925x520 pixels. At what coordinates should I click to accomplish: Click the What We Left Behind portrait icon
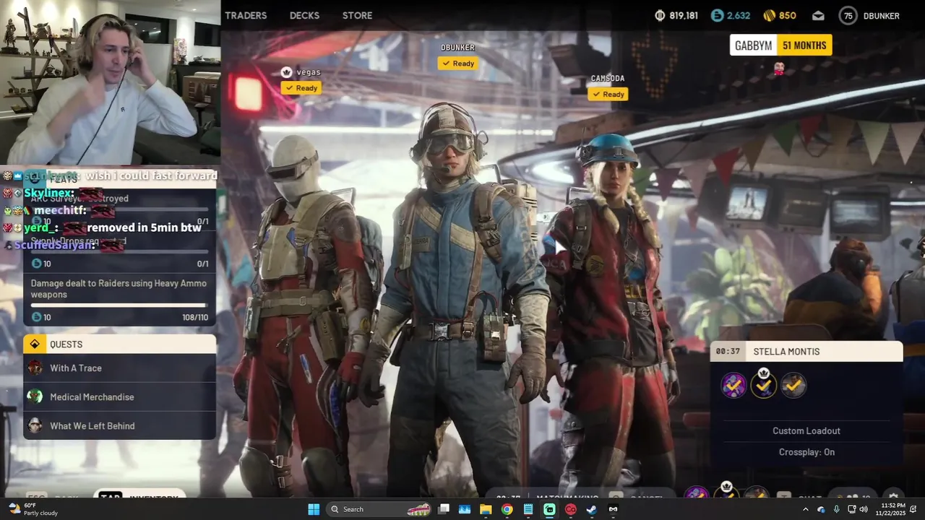click(35, 425)
